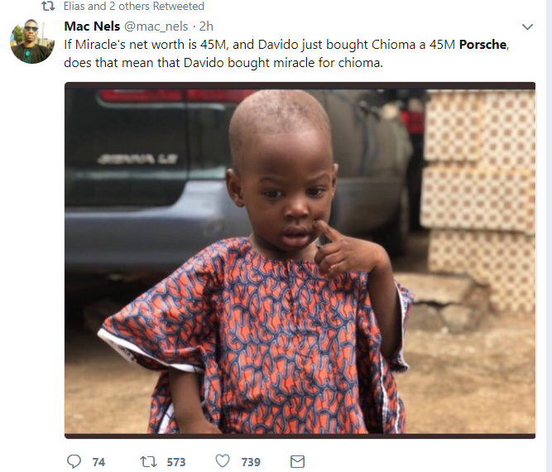Click the 74 replies count
Screen dimensions: 552x472
(x=98, y=462)
